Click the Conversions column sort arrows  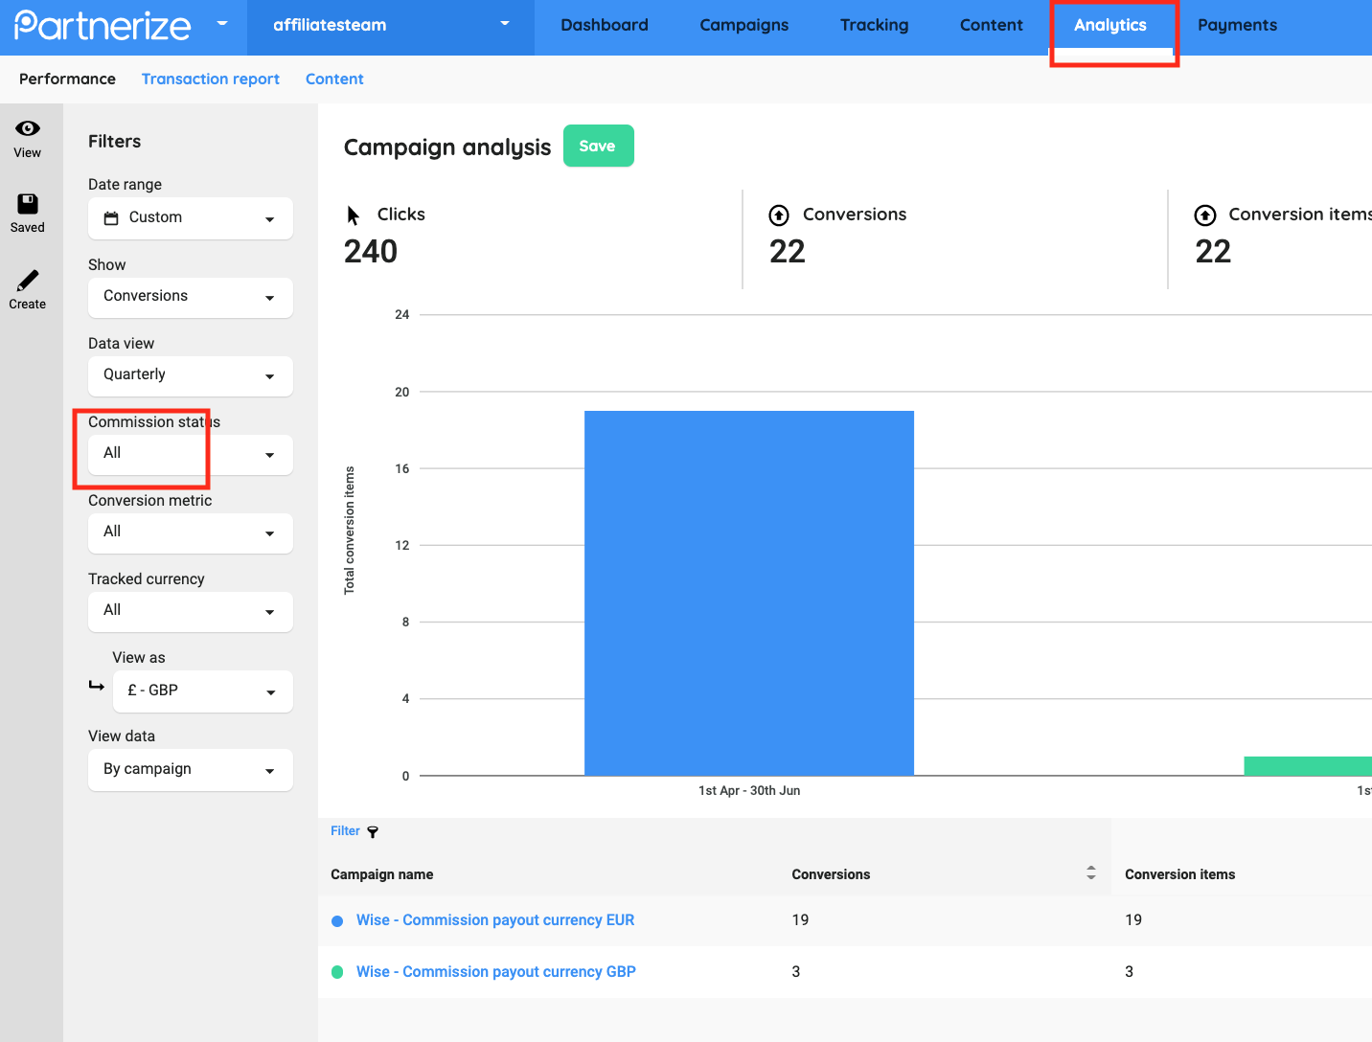click(1090, 872)
